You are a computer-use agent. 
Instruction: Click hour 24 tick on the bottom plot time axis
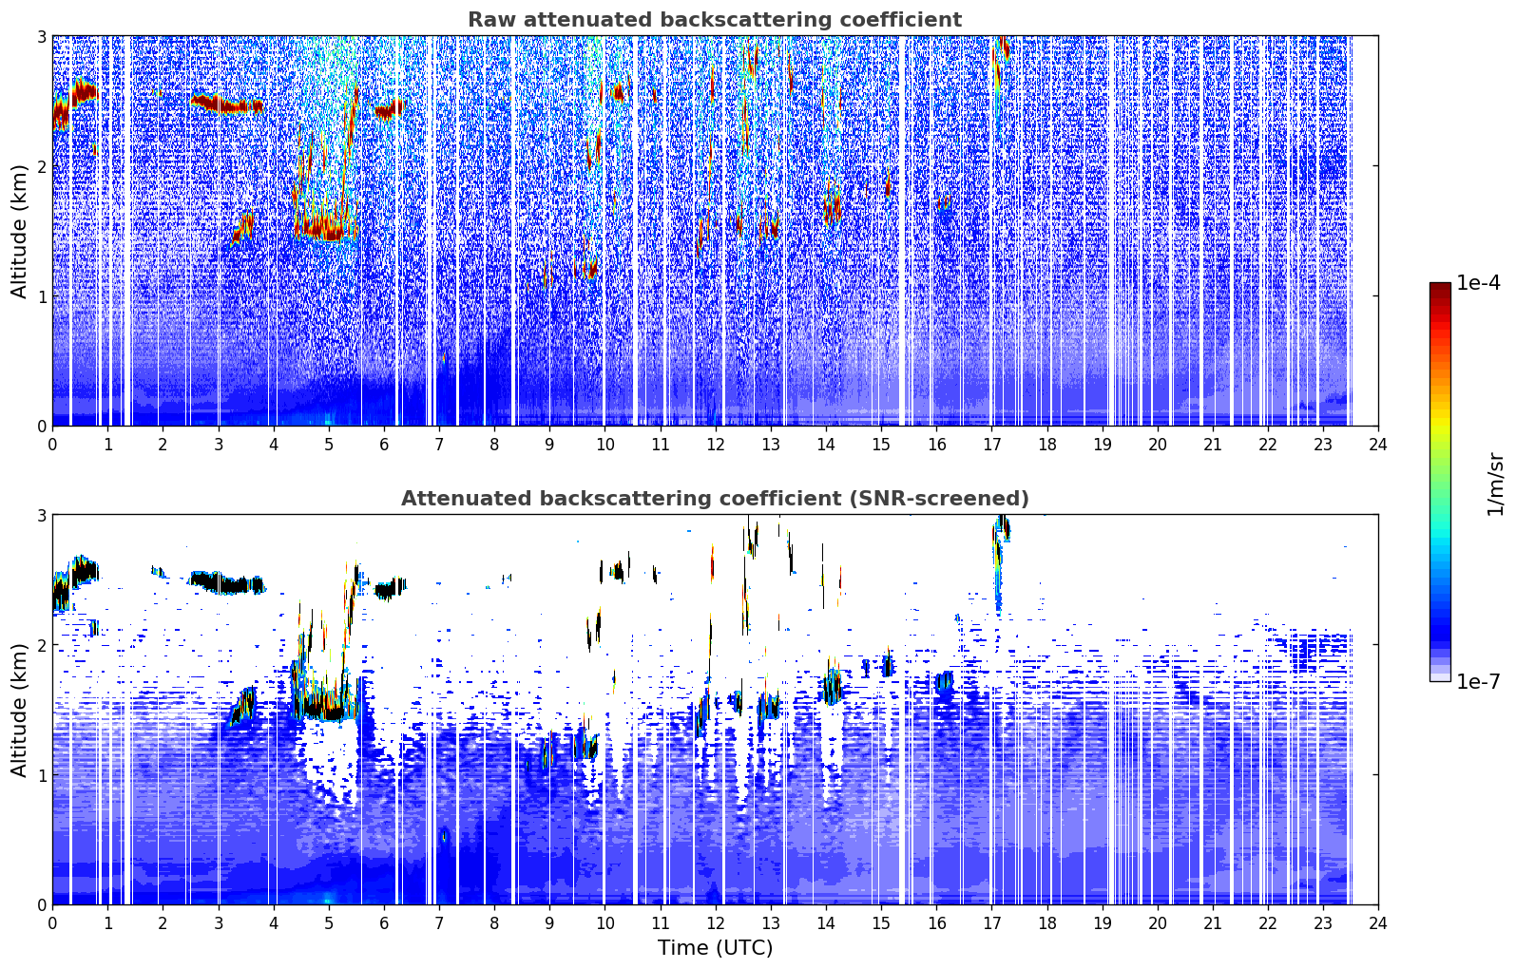coord(1378,923)
